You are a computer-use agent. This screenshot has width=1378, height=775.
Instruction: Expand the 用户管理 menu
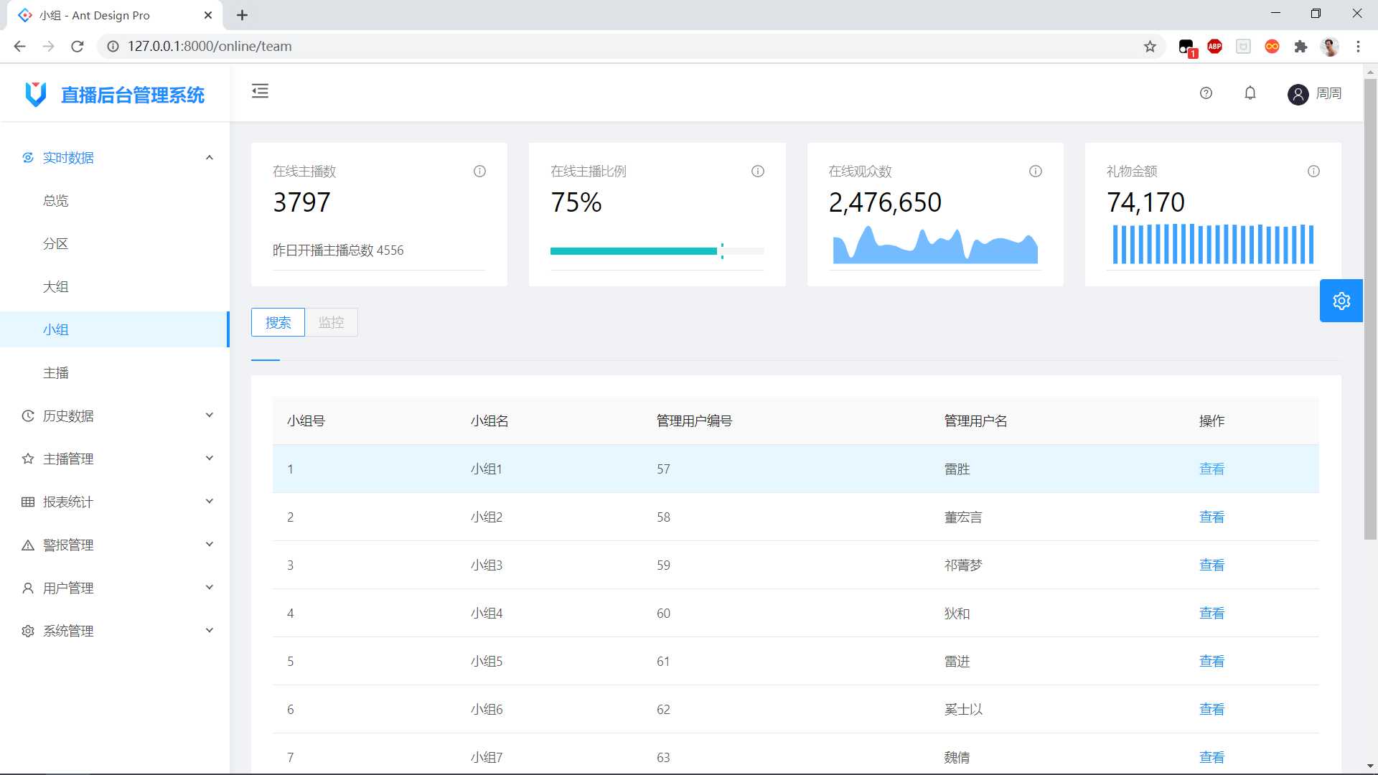(x=115, y=588)
